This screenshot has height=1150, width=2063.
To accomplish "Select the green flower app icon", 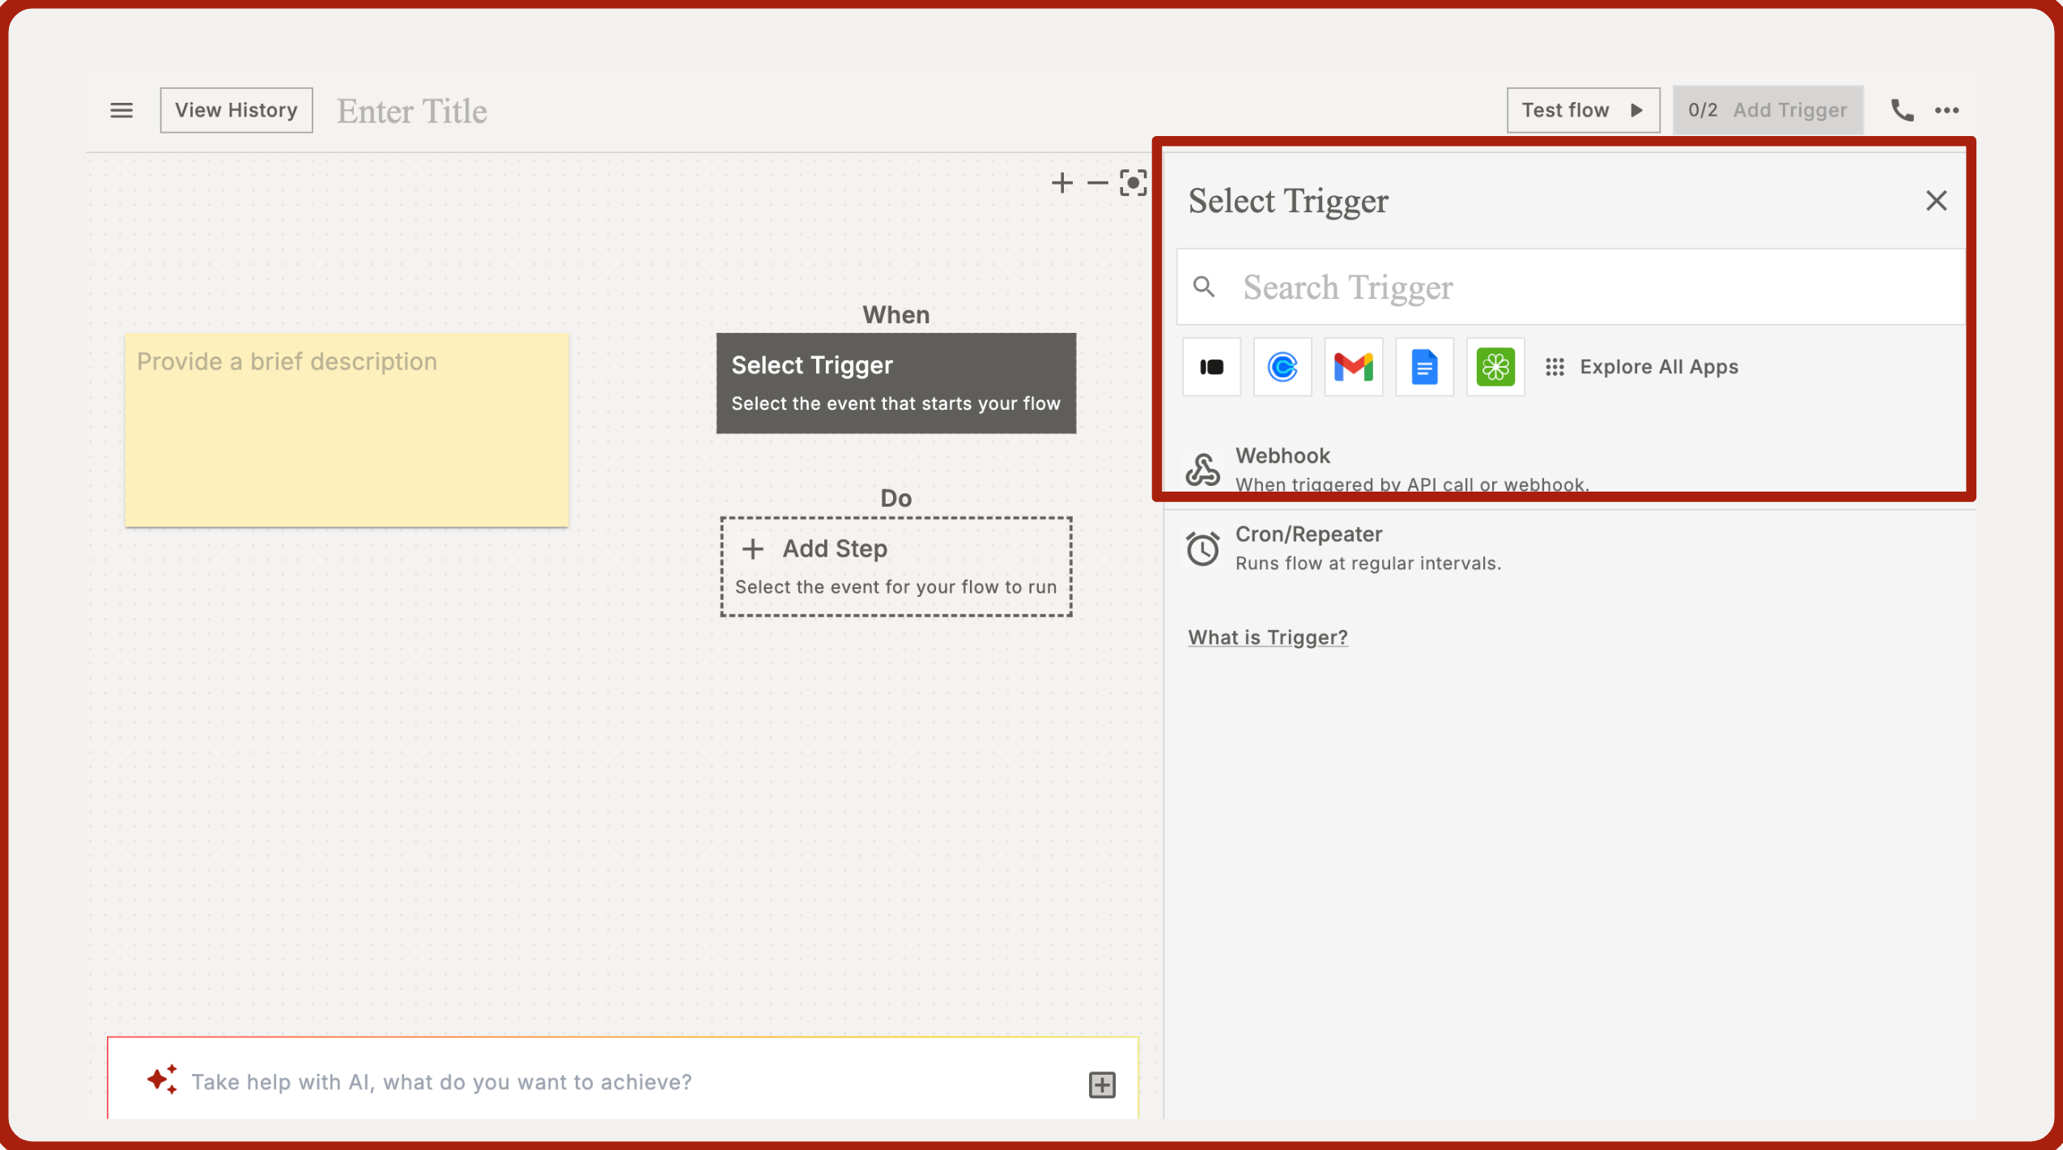I will coord(1495,367).
